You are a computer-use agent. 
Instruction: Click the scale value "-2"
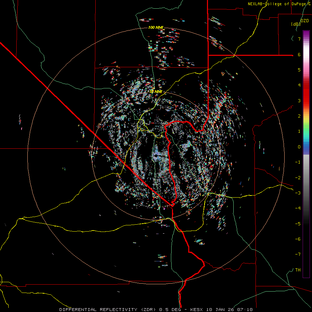click(x=298, y=177)
